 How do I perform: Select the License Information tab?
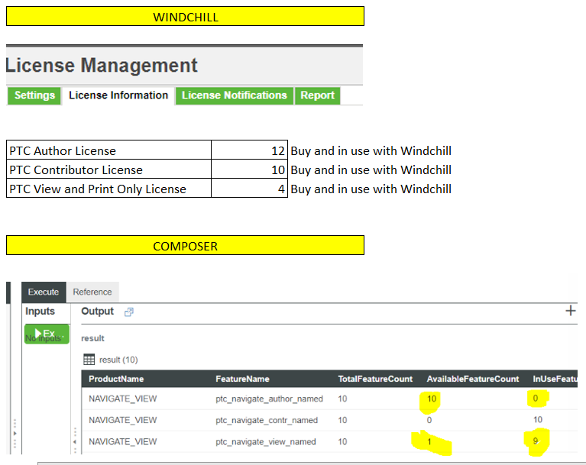coord(118,95)
